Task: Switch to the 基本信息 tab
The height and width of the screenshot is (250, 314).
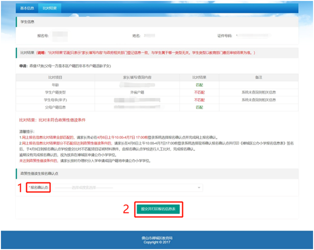Action: tap(27, 9)
